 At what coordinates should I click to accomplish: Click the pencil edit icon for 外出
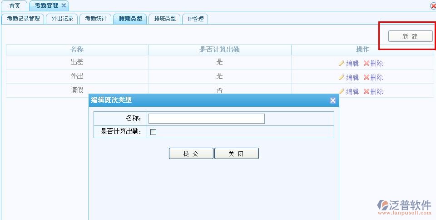tap(342, 77)
